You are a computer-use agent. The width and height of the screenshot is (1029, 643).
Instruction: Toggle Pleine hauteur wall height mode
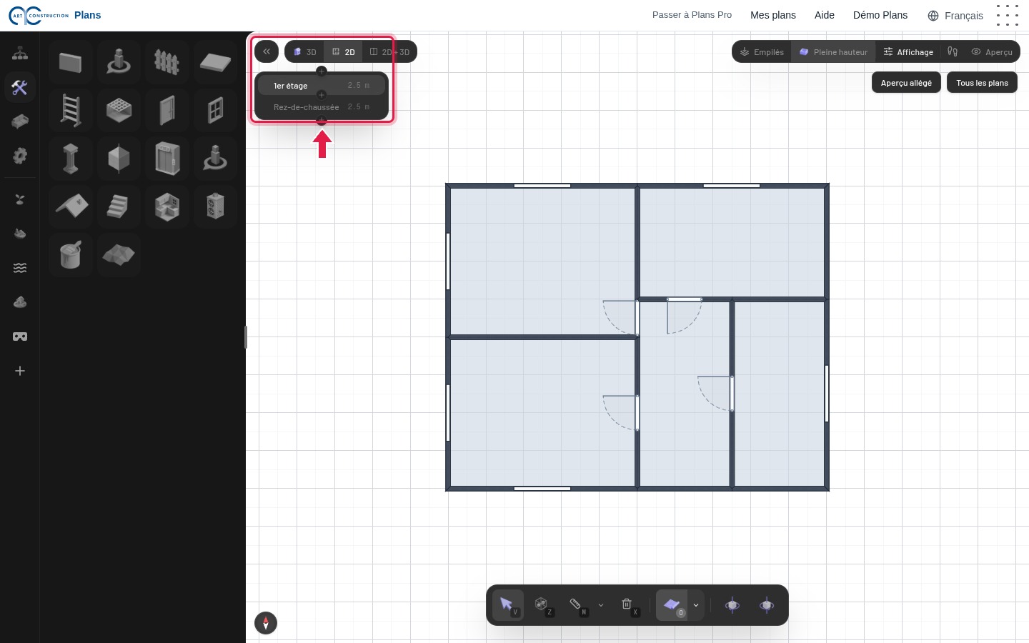[x=833, y=52]
